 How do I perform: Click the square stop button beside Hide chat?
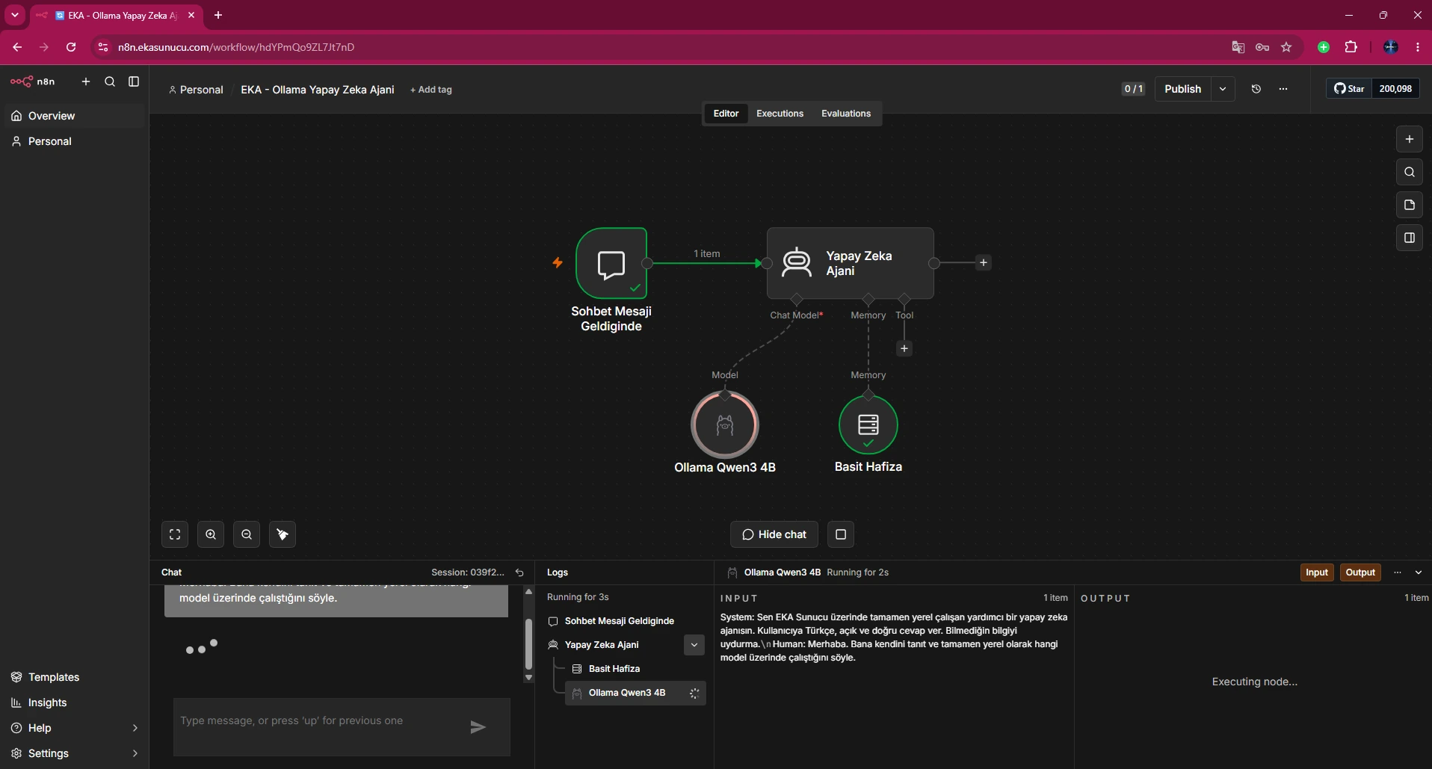pyautogui.click(x=841, y=534)
